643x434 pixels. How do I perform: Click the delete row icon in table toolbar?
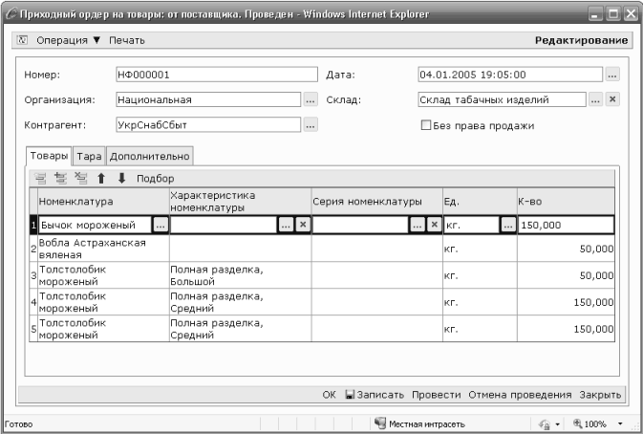click(x=81, y=178)
